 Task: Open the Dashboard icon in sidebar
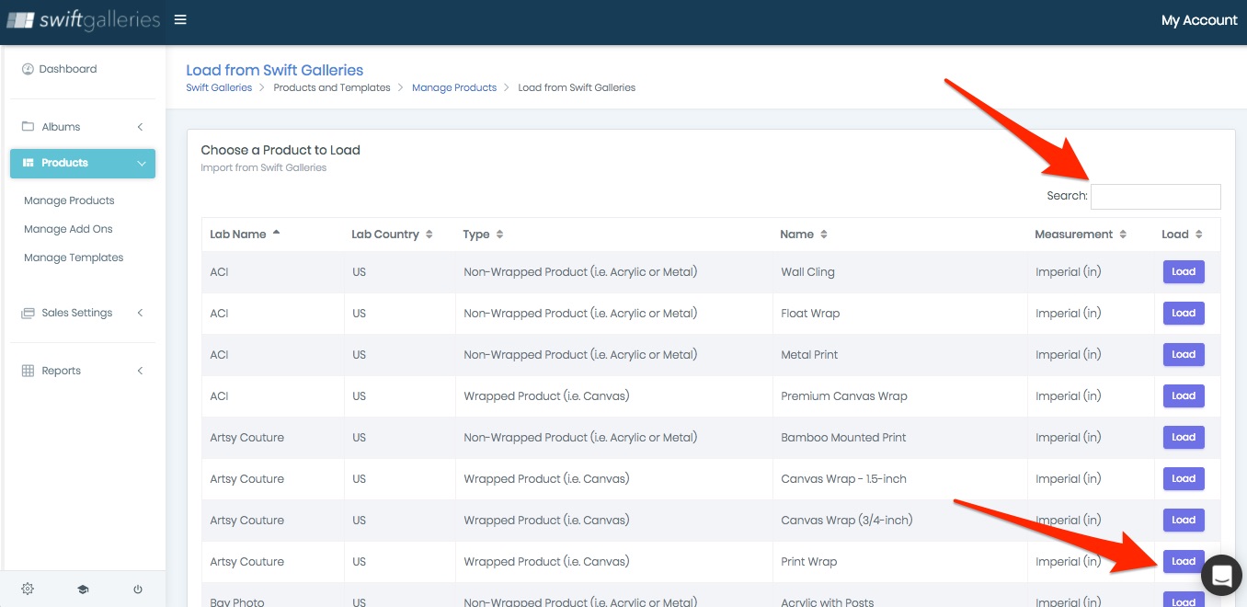(28, 69)
